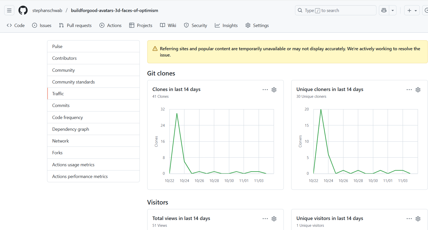428x230 pixels.
Task: Open stephanschwab user profile link
Action: (x=47, y=10)
